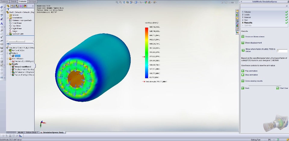The image size is (289, 141).
Task: Click the spell checker ABC icon
Action: [x=2, y=15]
